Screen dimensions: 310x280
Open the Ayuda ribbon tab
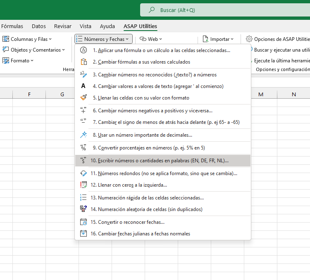107,26
